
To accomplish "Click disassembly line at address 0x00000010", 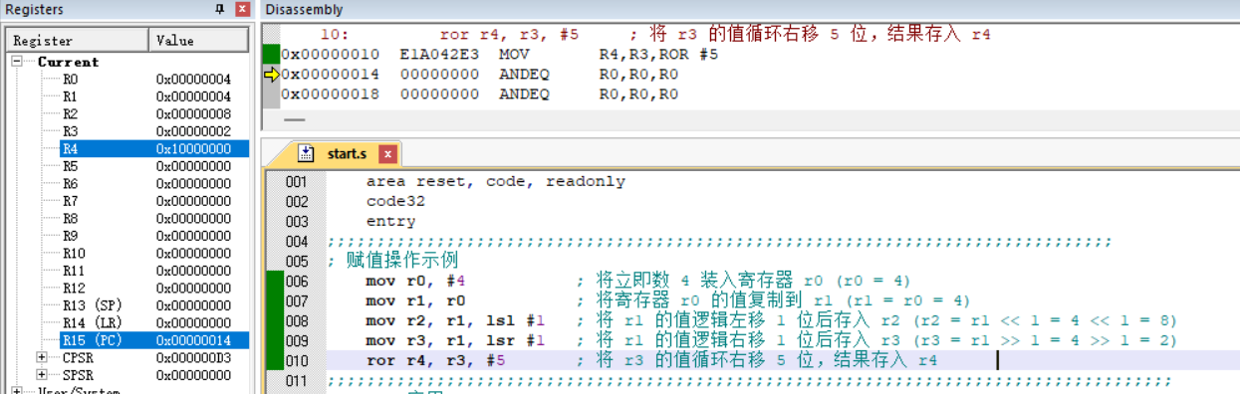I will coord(499,54).
